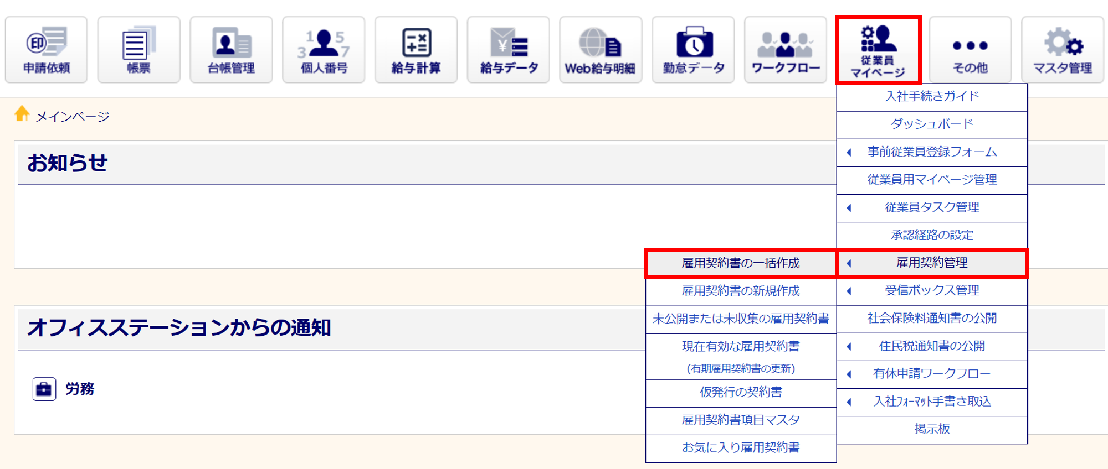This screenshot has height=469, width=1108.
Task: Open the 申請依頼 icon
Action: tap(47, 50)
